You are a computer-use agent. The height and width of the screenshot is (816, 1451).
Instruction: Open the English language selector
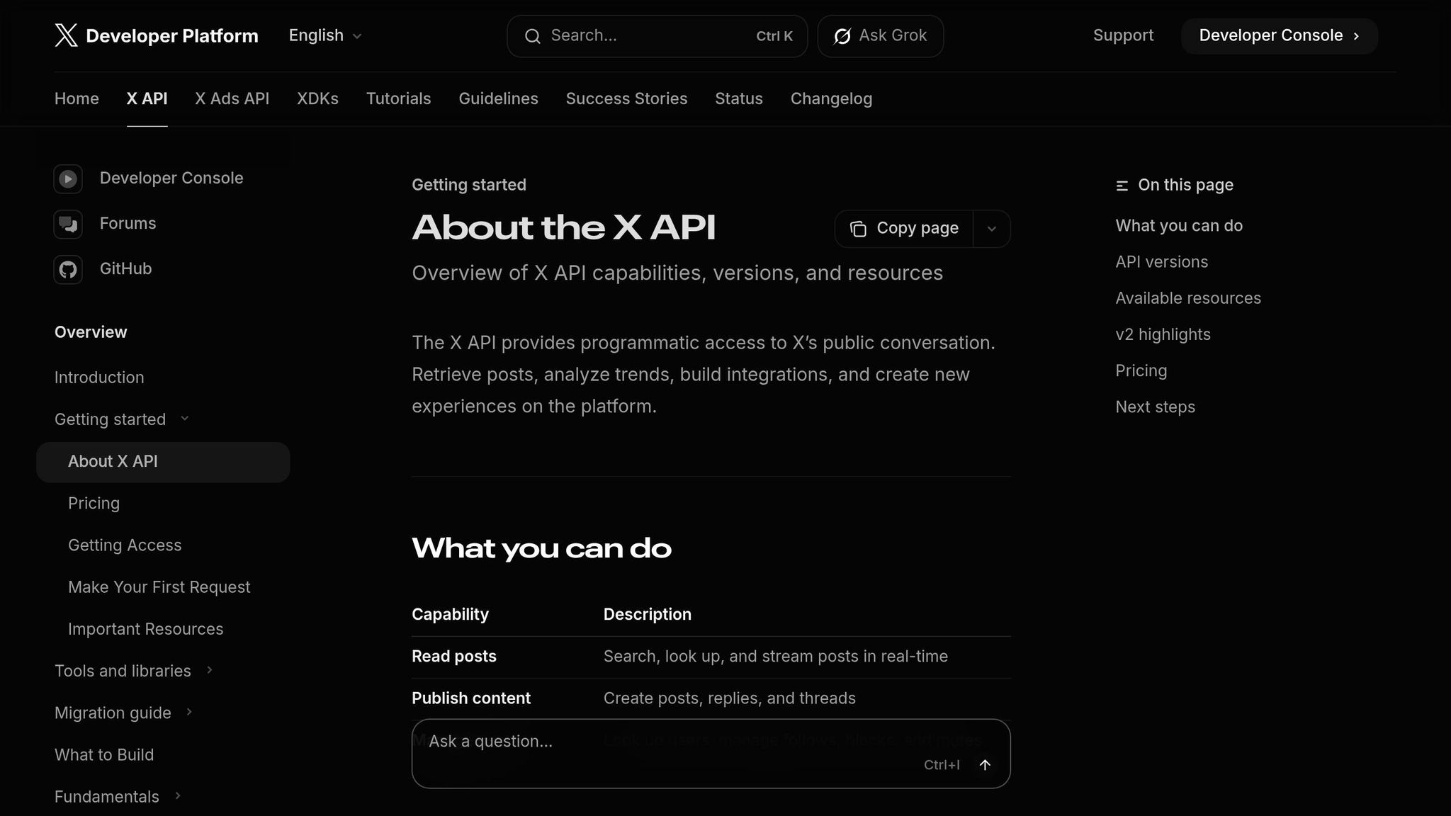(324, 35)
